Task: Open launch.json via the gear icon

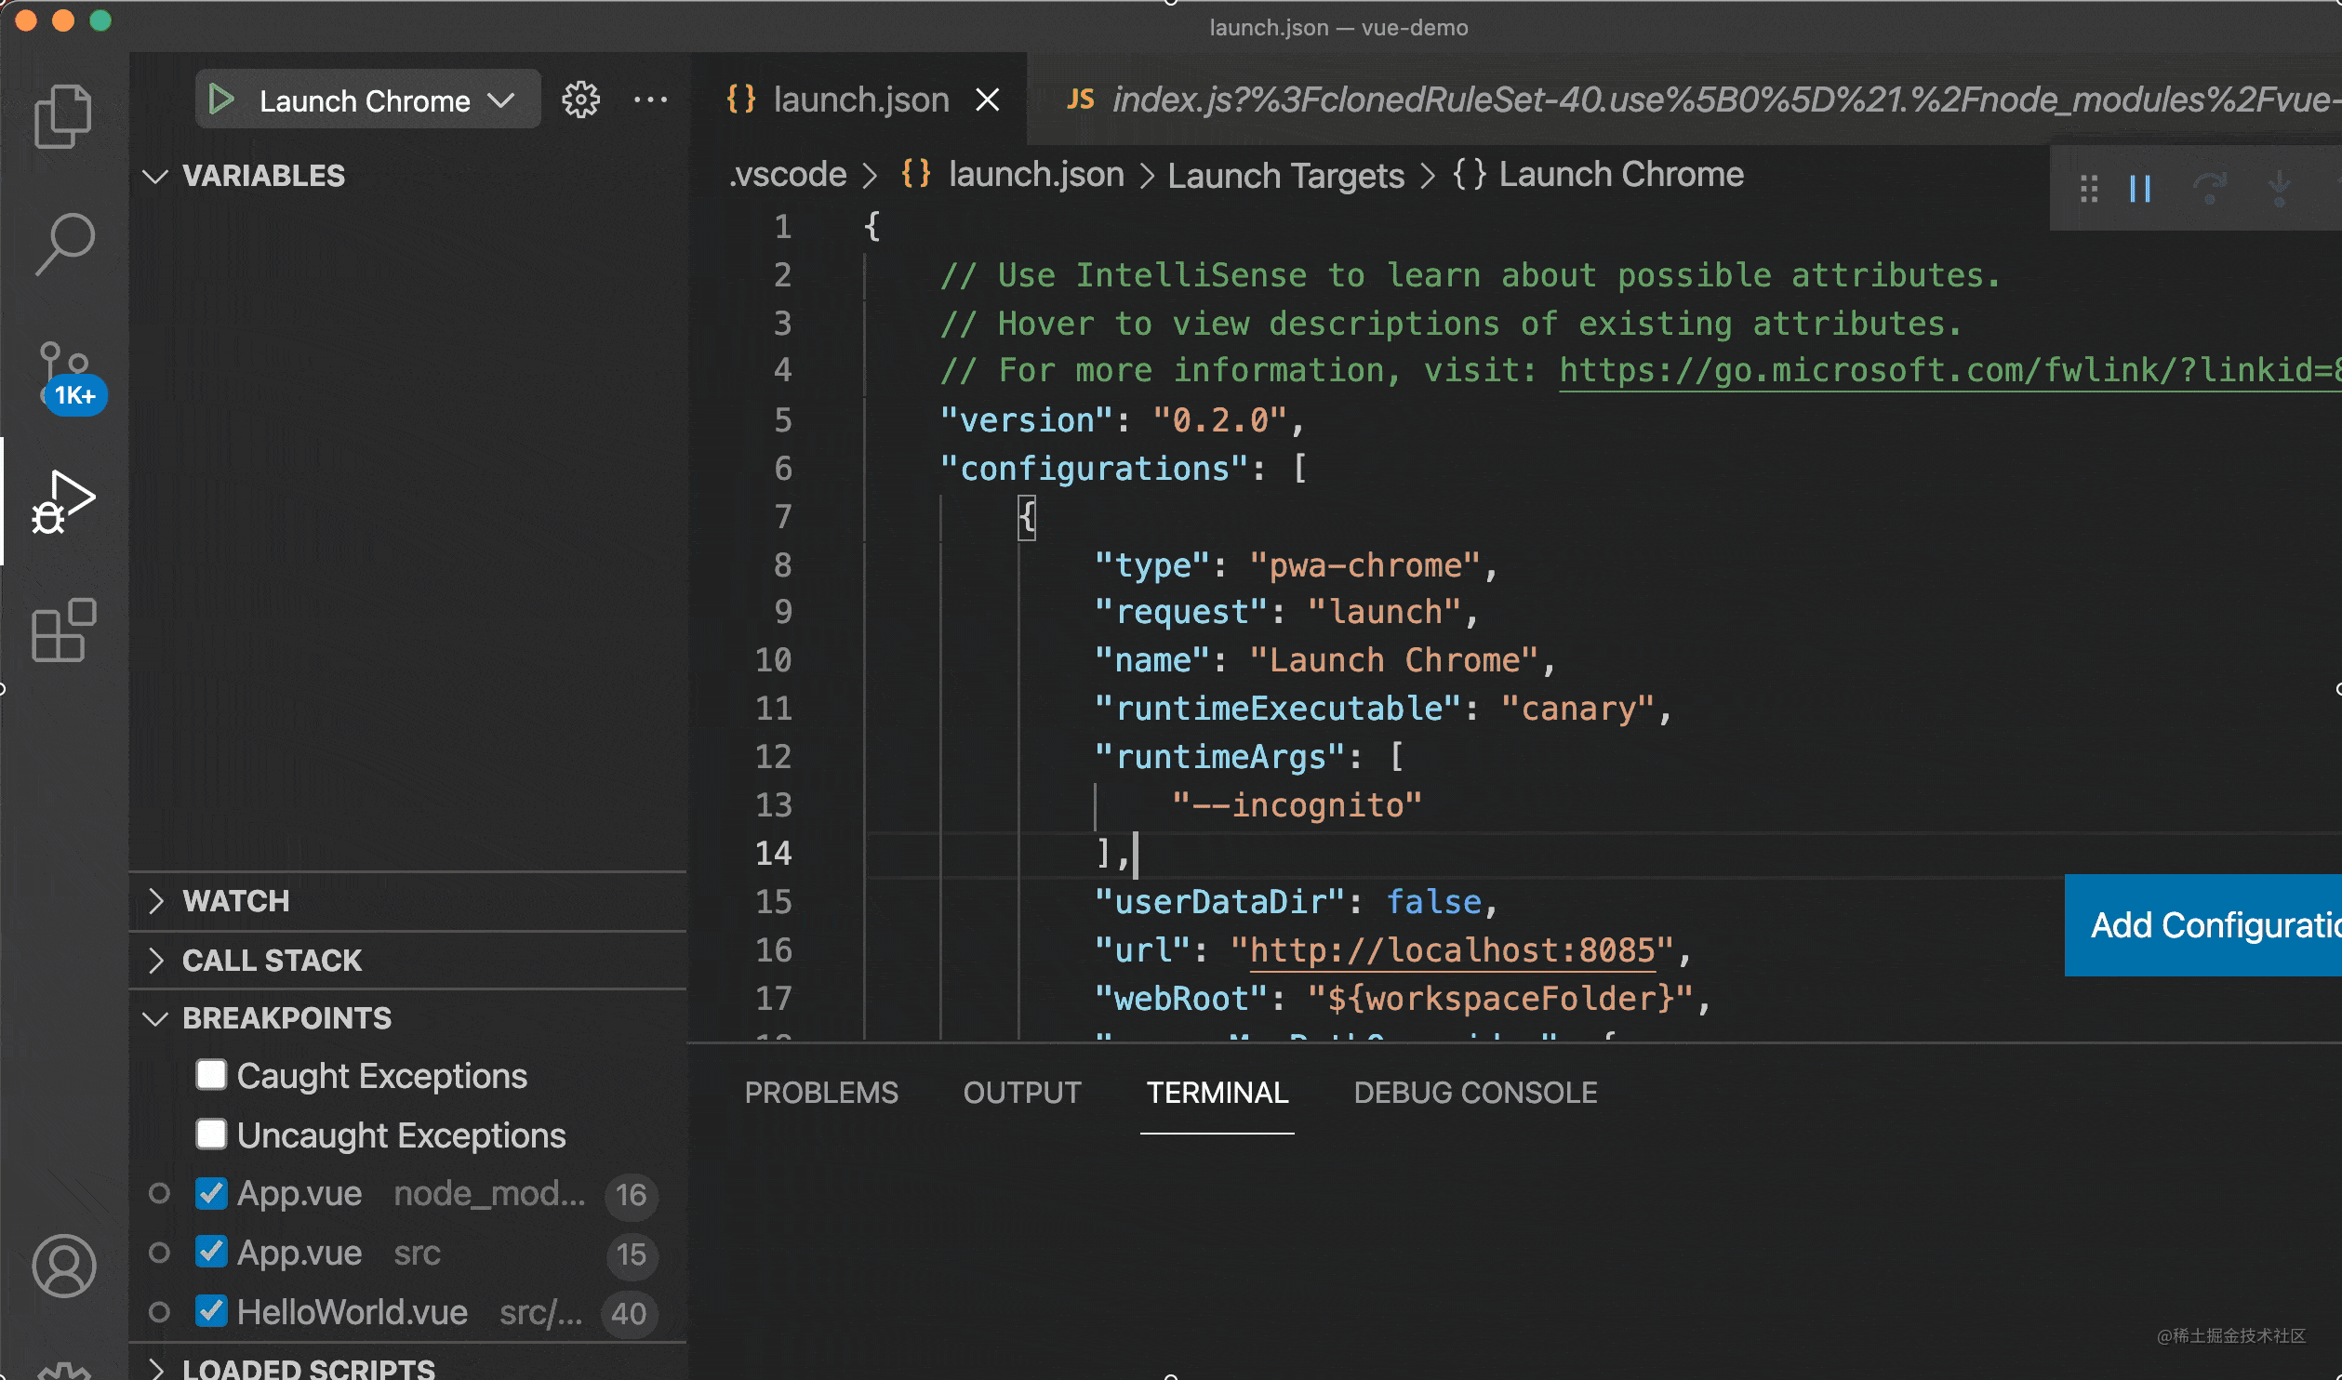Action: [x=581, y=100]
